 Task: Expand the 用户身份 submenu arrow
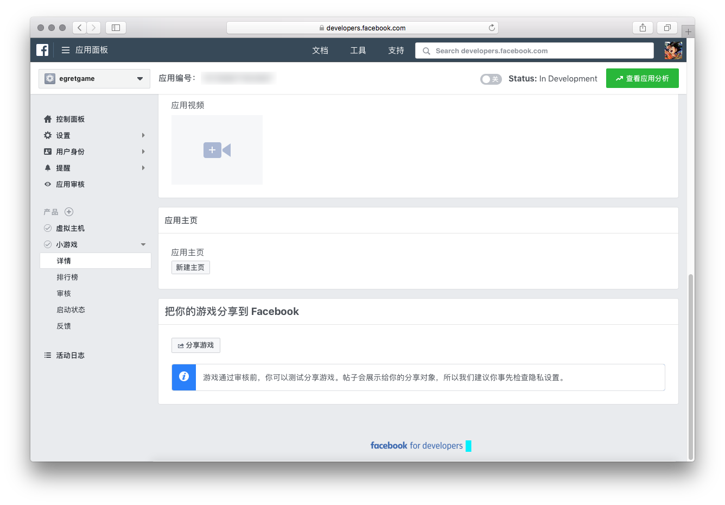(143, 151)
